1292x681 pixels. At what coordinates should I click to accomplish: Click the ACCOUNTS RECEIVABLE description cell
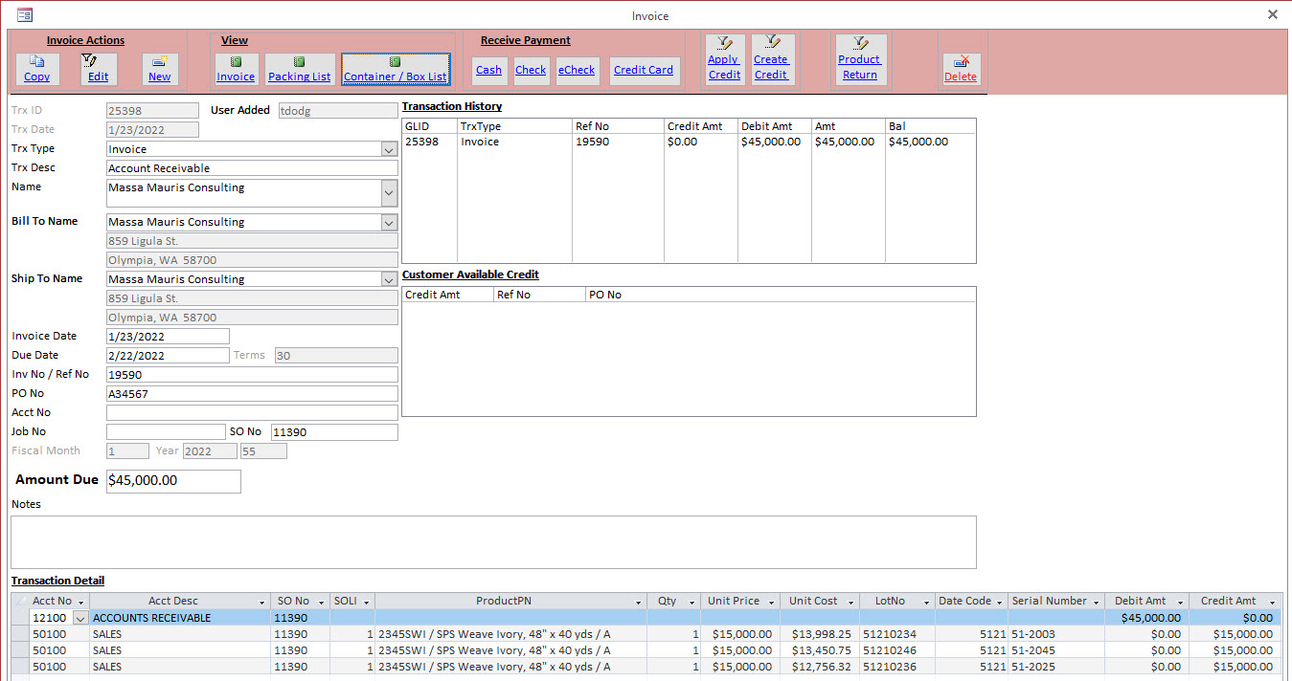179,618
